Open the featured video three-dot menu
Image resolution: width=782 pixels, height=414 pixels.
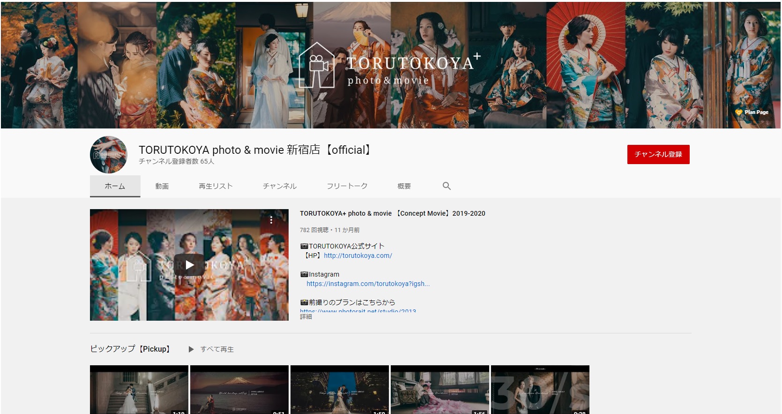(x=271, y=219)
